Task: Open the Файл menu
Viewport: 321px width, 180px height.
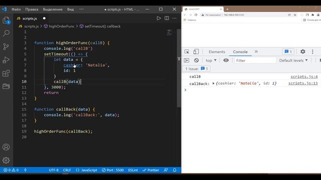Action: point(16,9)
